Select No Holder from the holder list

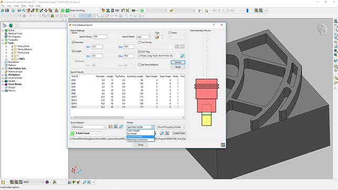140,134
